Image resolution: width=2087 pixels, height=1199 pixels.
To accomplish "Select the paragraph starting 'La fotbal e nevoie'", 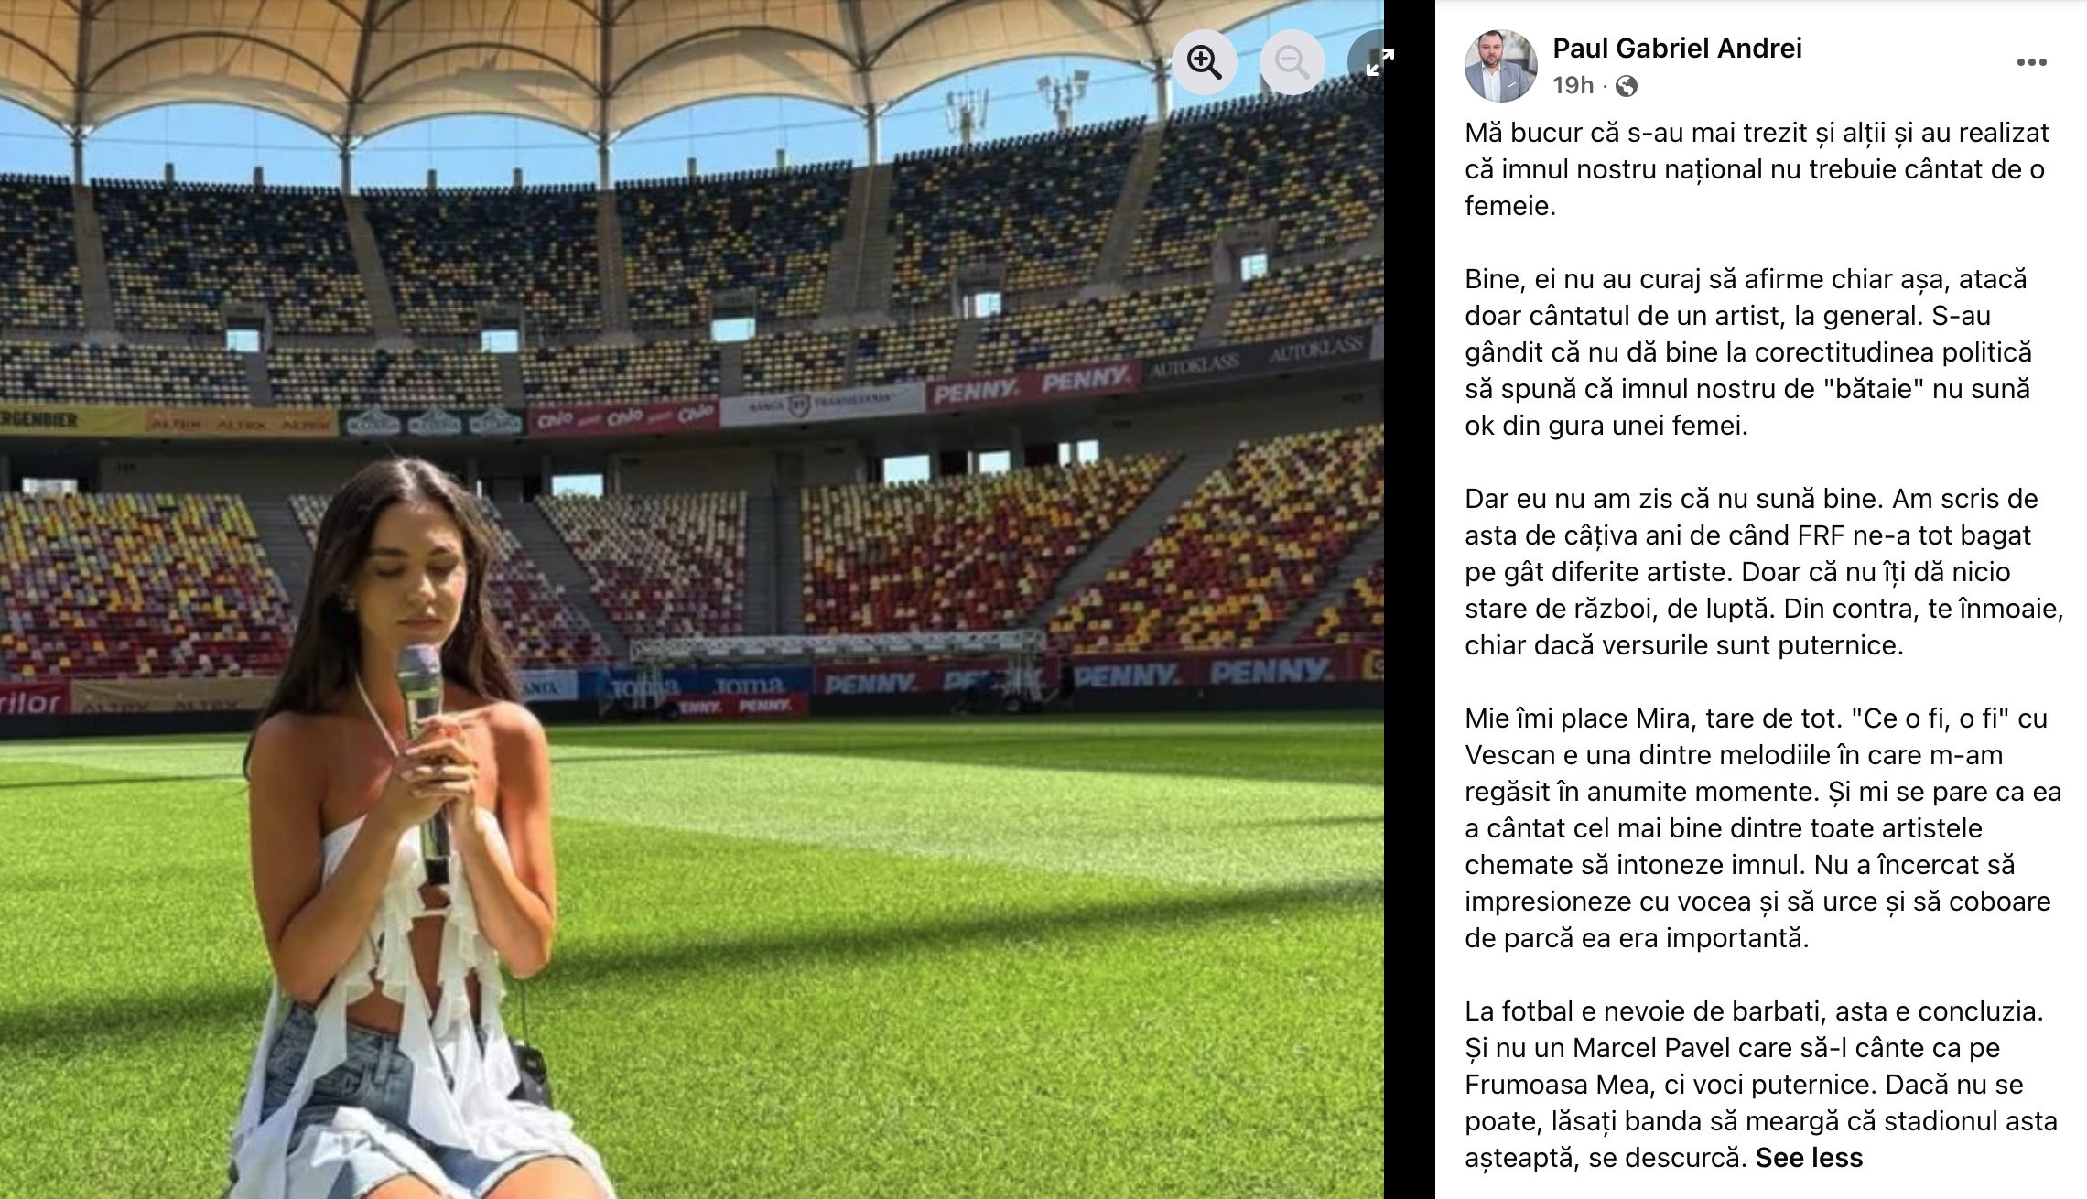I will (x=1761, y=1085).
